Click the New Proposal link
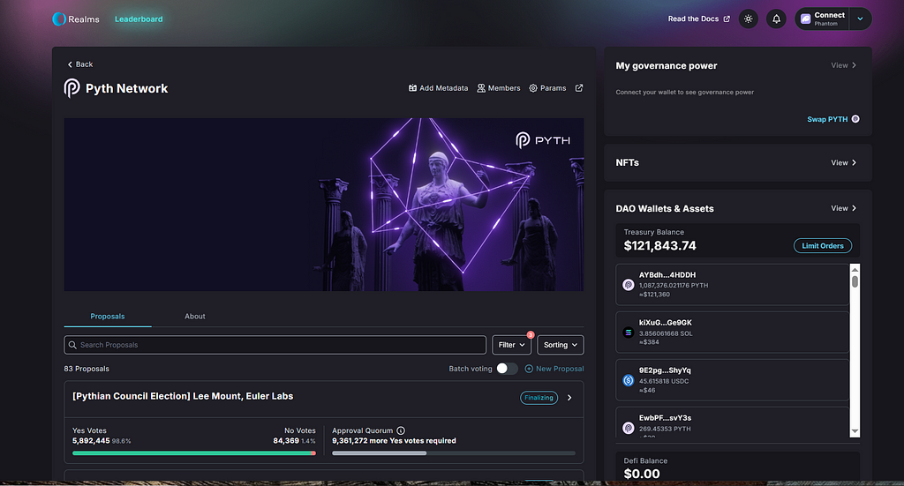Viewport: 904px width, 486px height. pyautogui.click(x=554, y=369)
